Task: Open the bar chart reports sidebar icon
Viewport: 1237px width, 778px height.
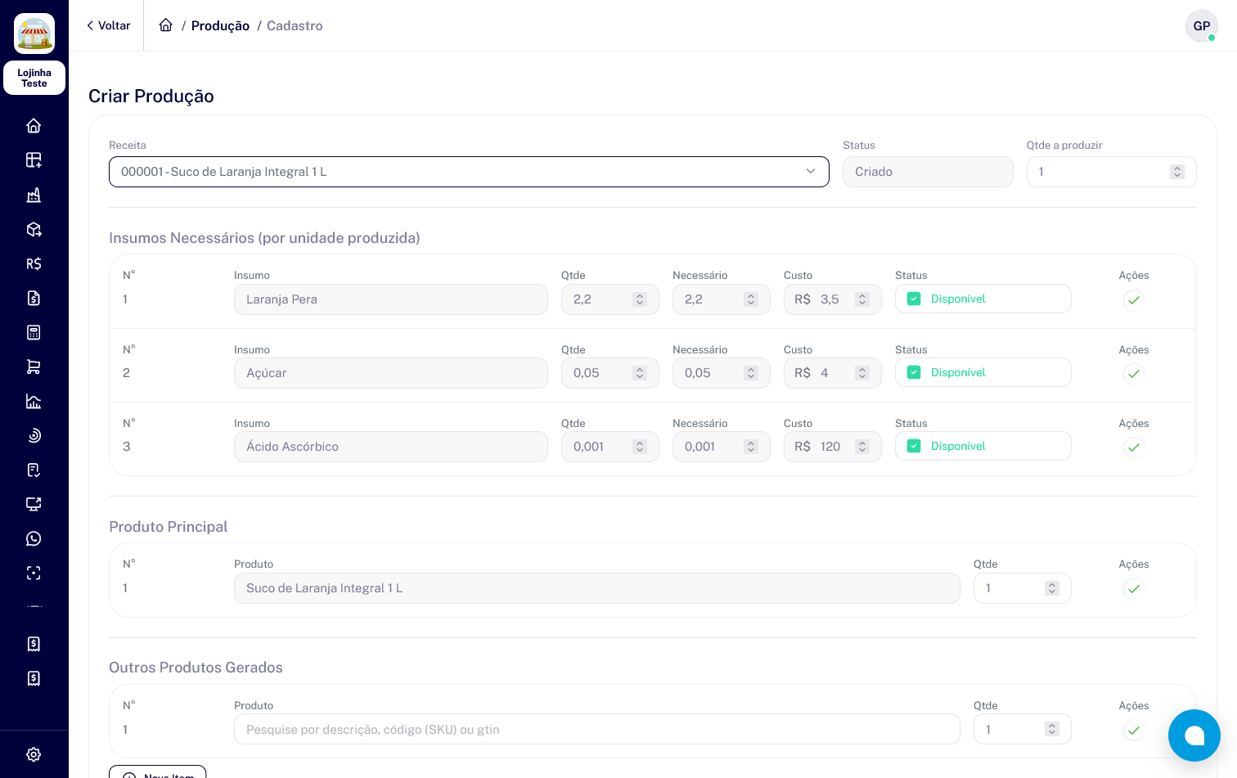Action: pos(34,401)
